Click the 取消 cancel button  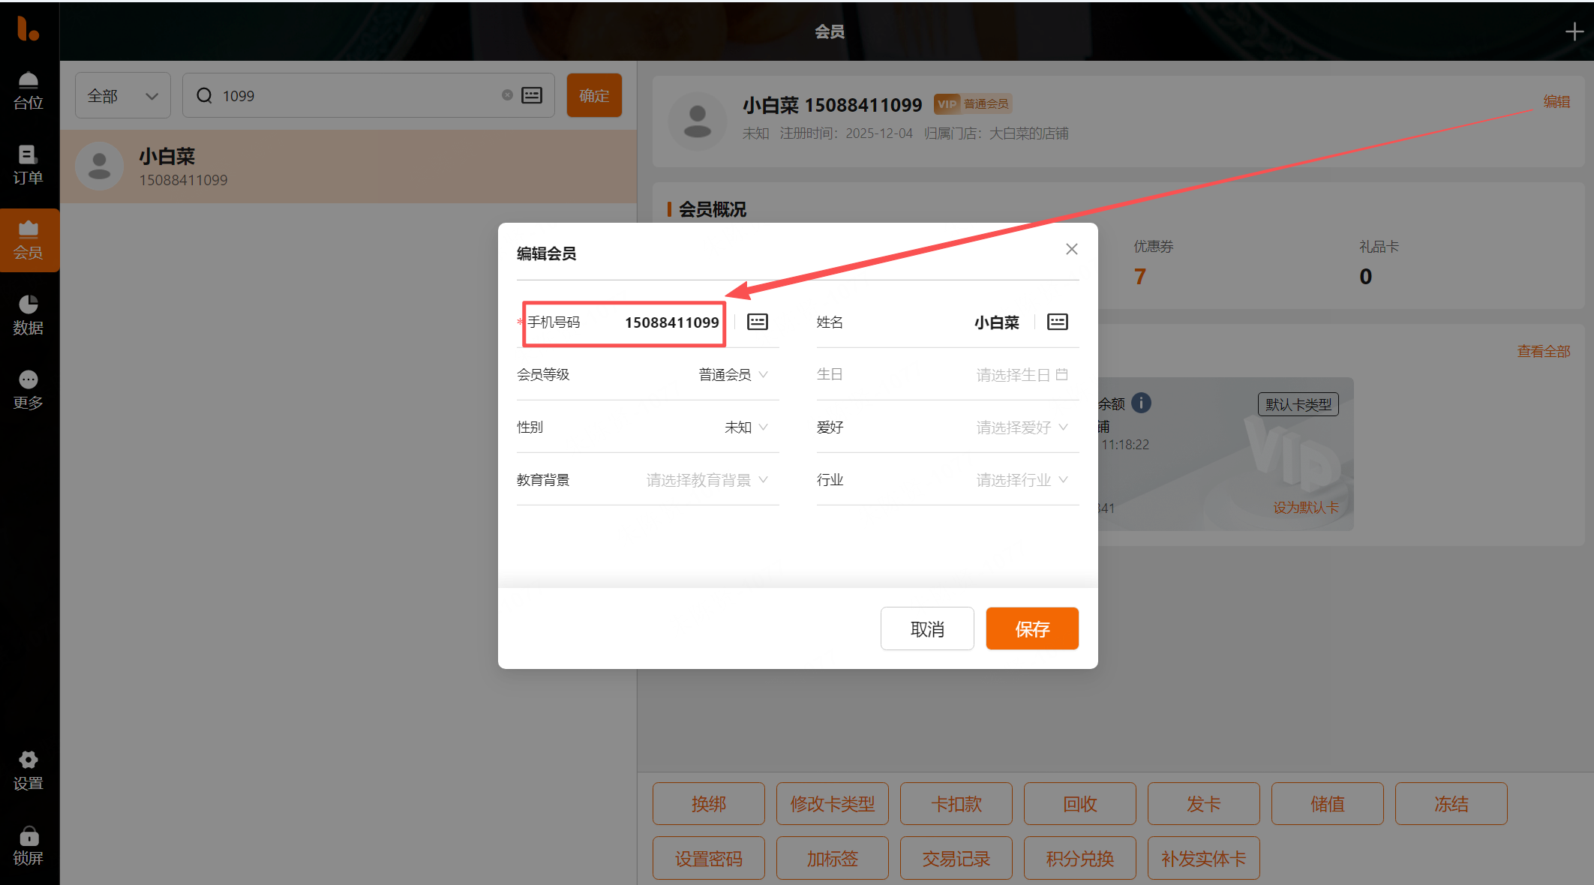tap(927, 628)
